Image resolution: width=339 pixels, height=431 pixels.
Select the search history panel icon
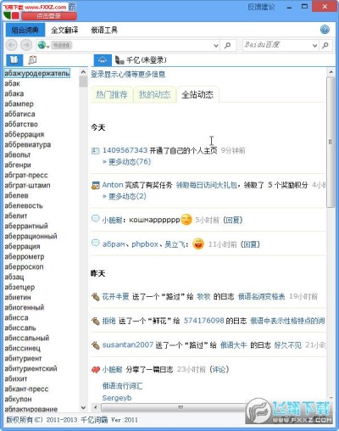click(x=32, y=59)
